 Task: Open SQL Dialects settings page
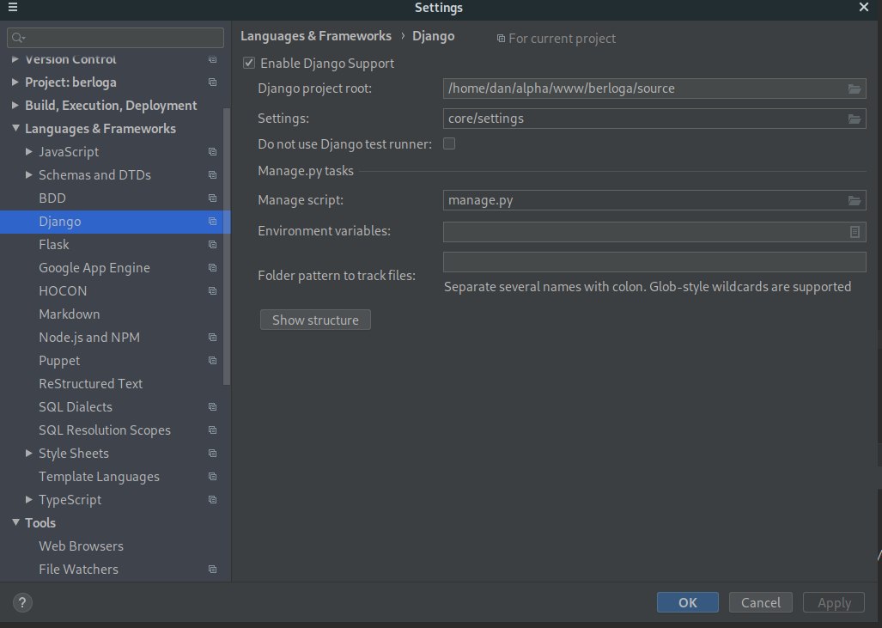tap(76, 407)
